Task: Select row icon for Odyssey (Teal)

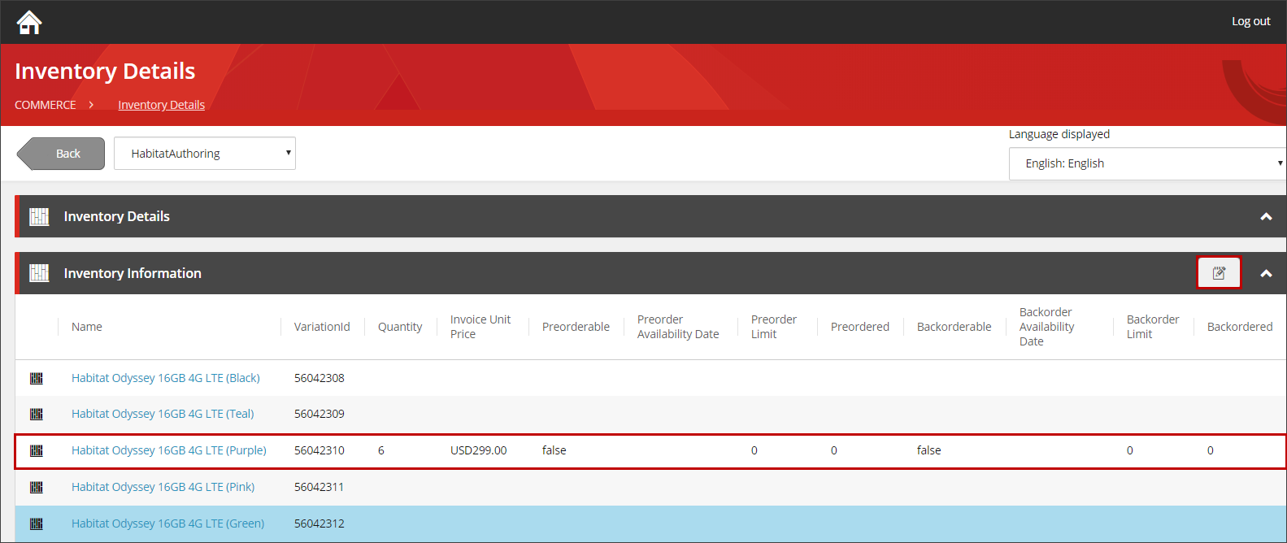Action: click(x=37, y=414)
